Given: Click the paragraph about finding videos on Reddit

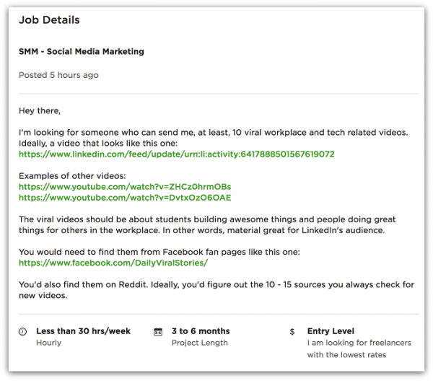Looking at the screenshot, I should click(216, 290).
